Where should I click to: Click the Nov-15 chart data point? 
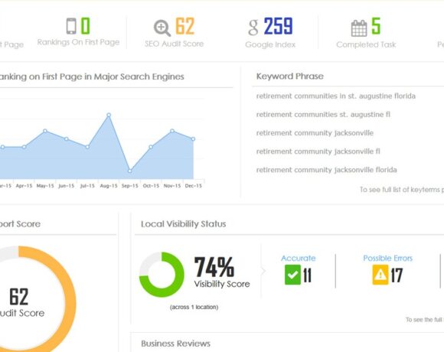(x=172, y=131)
